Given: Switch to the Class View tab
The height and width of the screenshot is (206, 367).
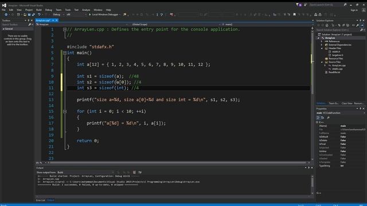Looking at the screenshot, I should [346, 103].
